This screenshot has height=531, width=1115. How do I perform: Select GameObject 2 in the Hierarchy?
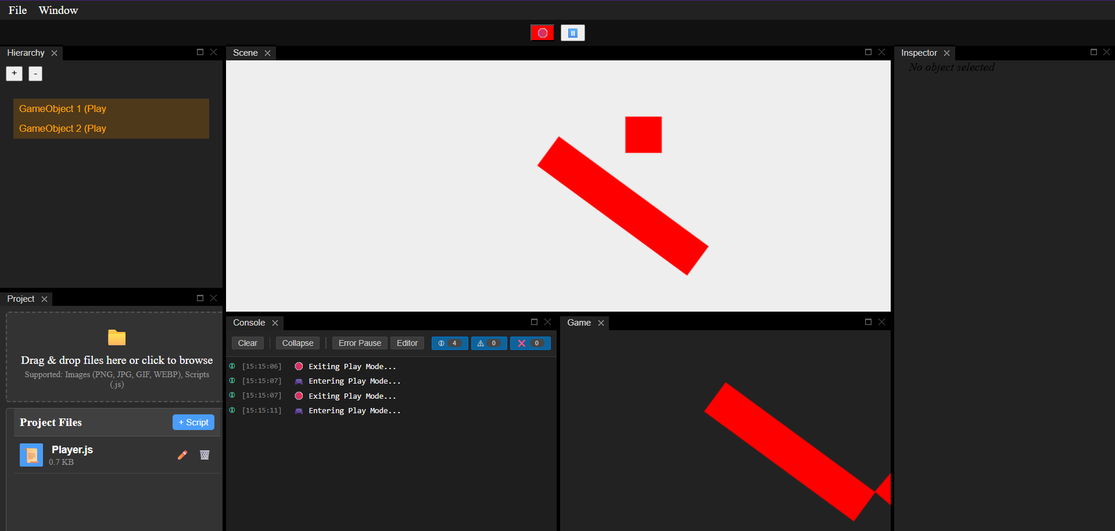[63, 128]
